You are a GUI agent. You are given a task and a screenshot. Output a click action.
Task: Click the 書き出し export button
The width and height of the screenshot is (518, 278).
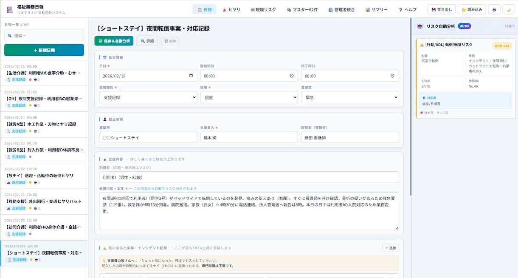click(441, 9)
